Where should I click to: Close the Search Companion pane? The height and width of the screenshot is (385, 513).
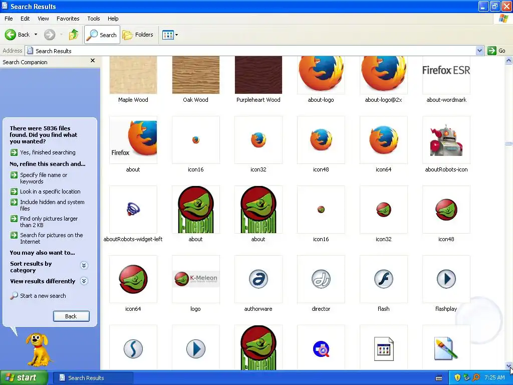click(93, 61)
